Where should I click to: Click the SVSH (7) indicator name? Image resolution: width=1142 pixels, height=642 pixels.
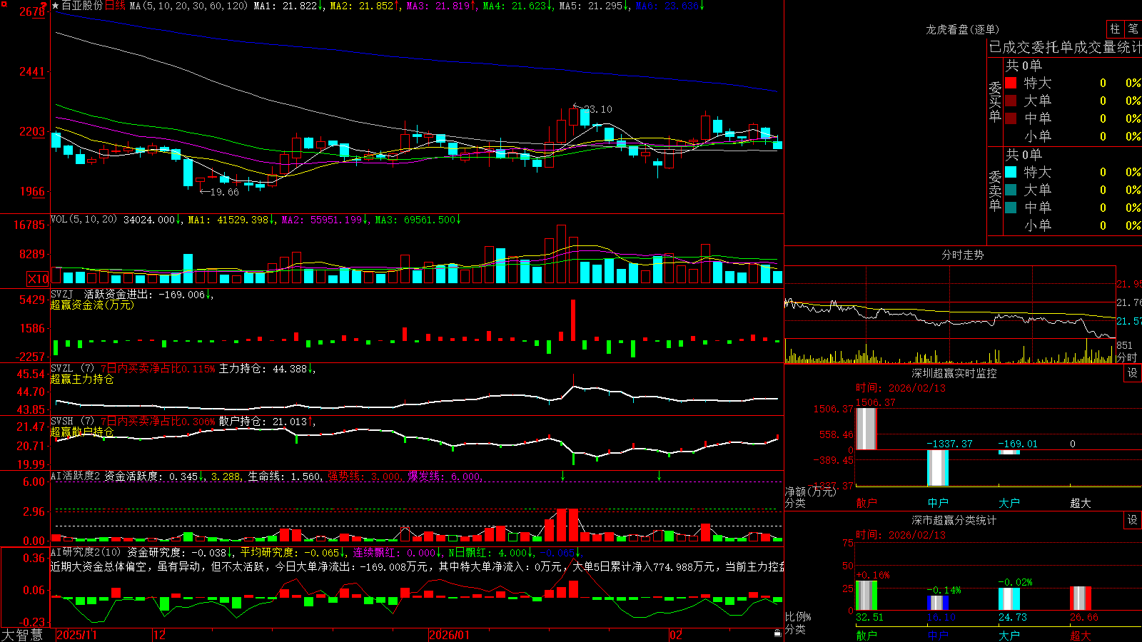72,421
